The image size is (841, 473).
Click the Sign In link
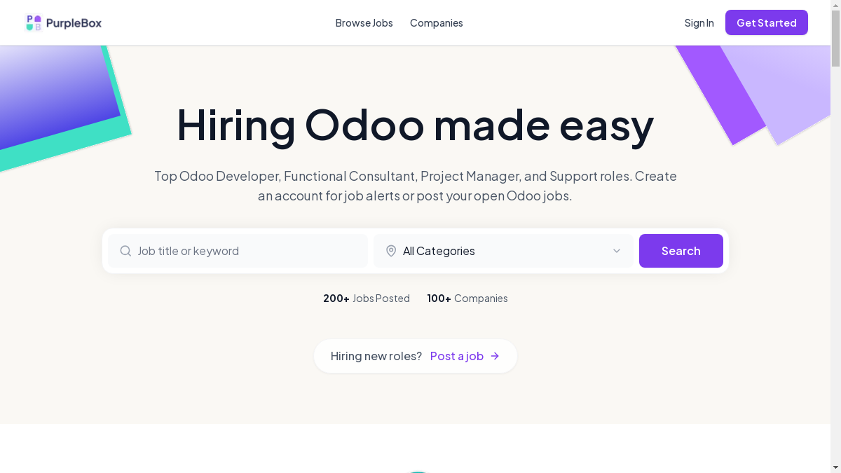(x=699, y=23)
